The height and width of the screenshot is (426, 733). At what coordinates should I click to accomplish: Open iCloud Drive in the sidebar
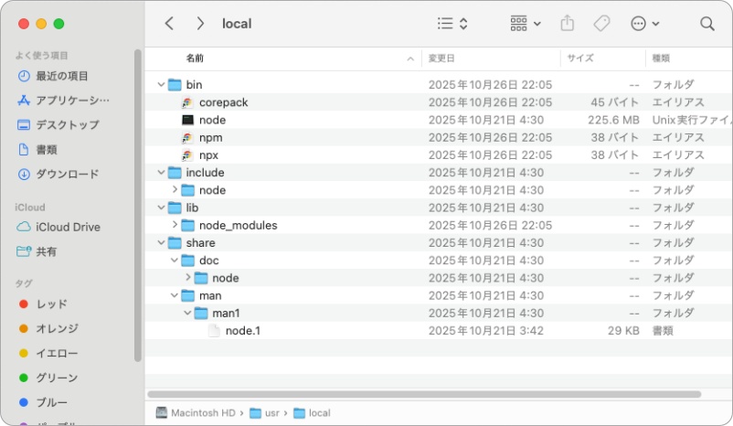(x=68, y=227)
